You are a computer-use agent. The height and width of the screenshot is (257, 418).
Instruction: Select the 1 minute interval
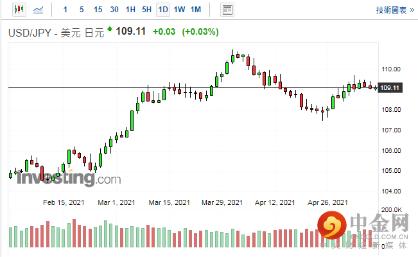pos(65,10)
